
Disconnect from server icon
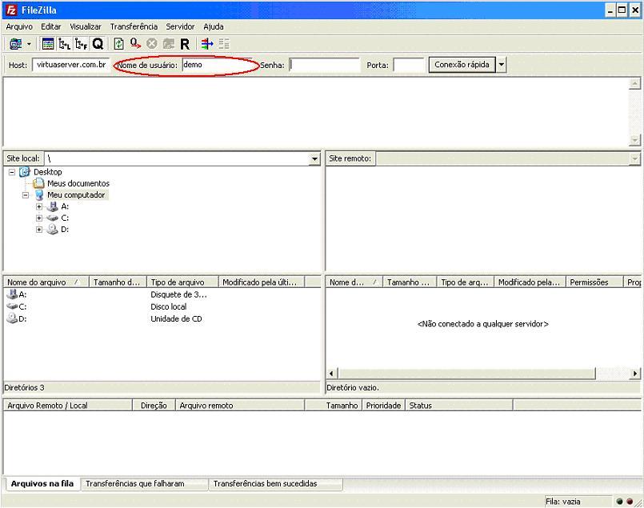click(168, 43)
